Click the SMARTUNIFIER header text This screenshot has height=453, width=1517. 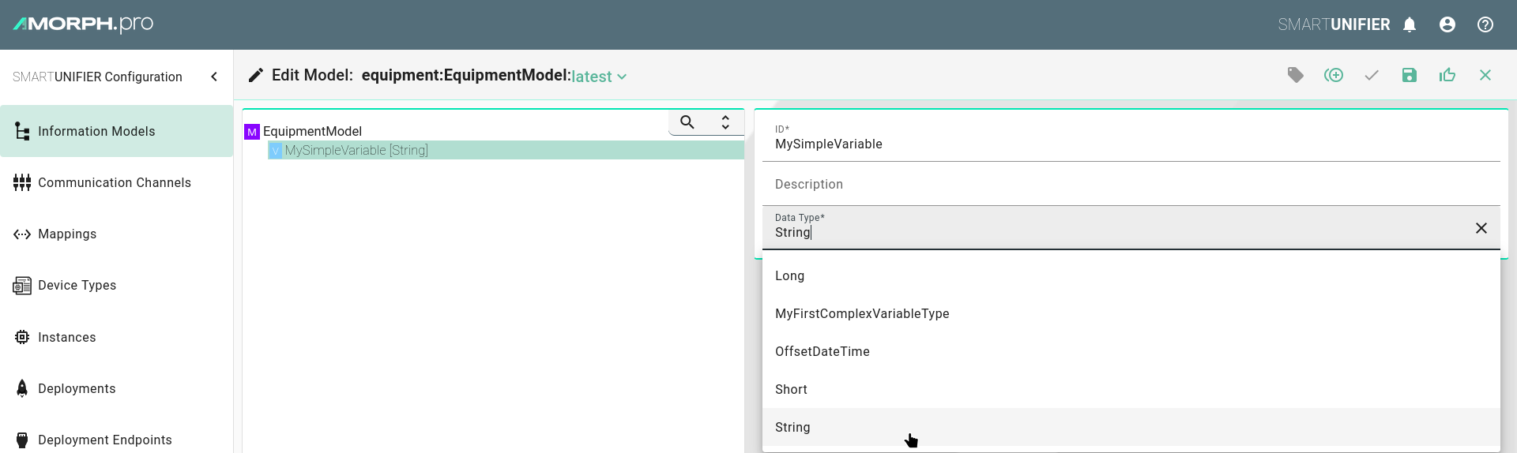1334,24
